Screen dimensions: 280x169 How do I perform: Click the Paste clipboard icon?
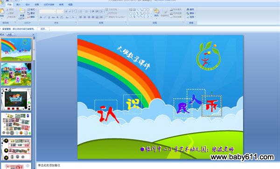click(x=2, y=11)
